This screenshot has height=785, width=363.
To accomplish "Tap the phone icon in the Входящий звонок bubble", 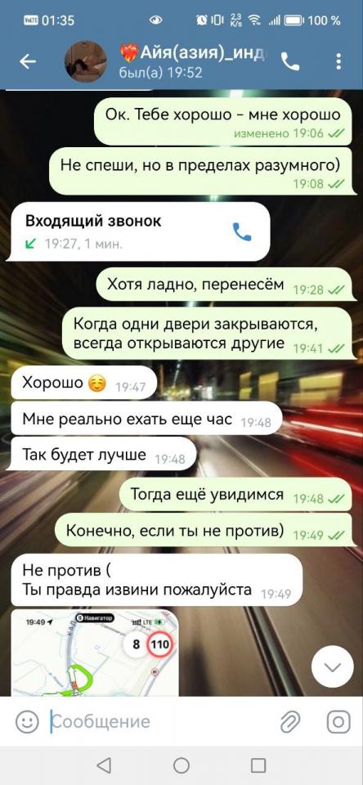I will click(242, 231).
